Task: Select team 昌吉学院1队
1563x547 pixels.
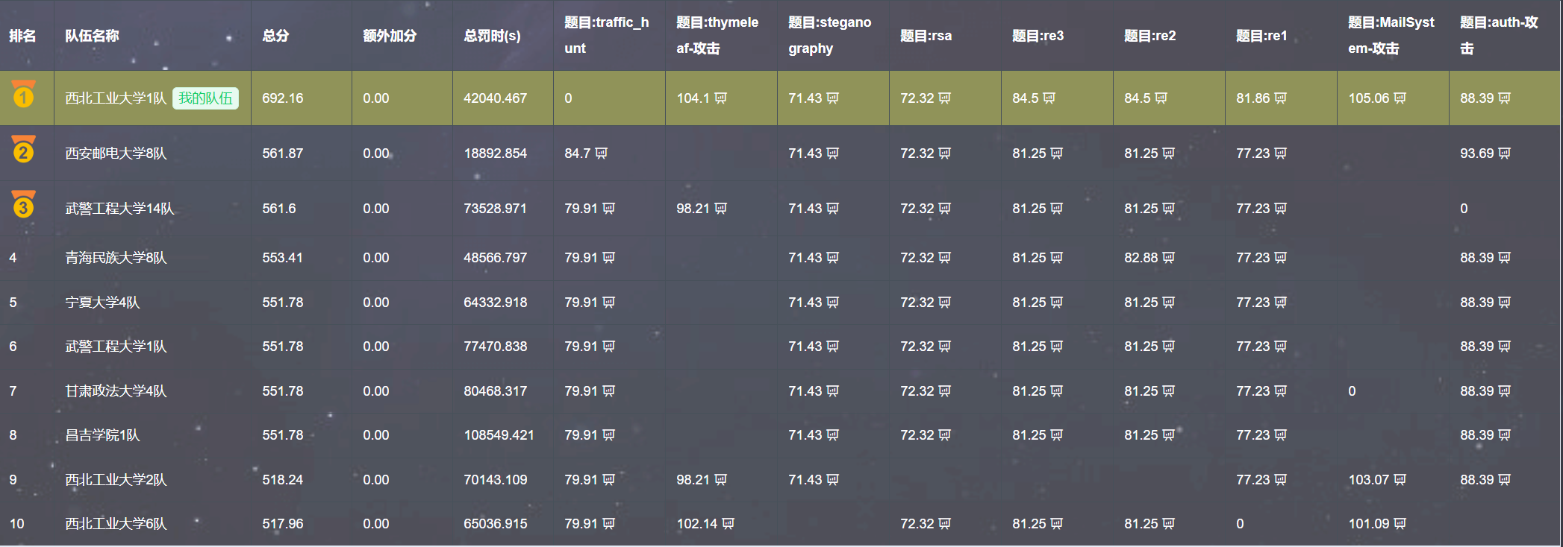Action: point(102,435)
